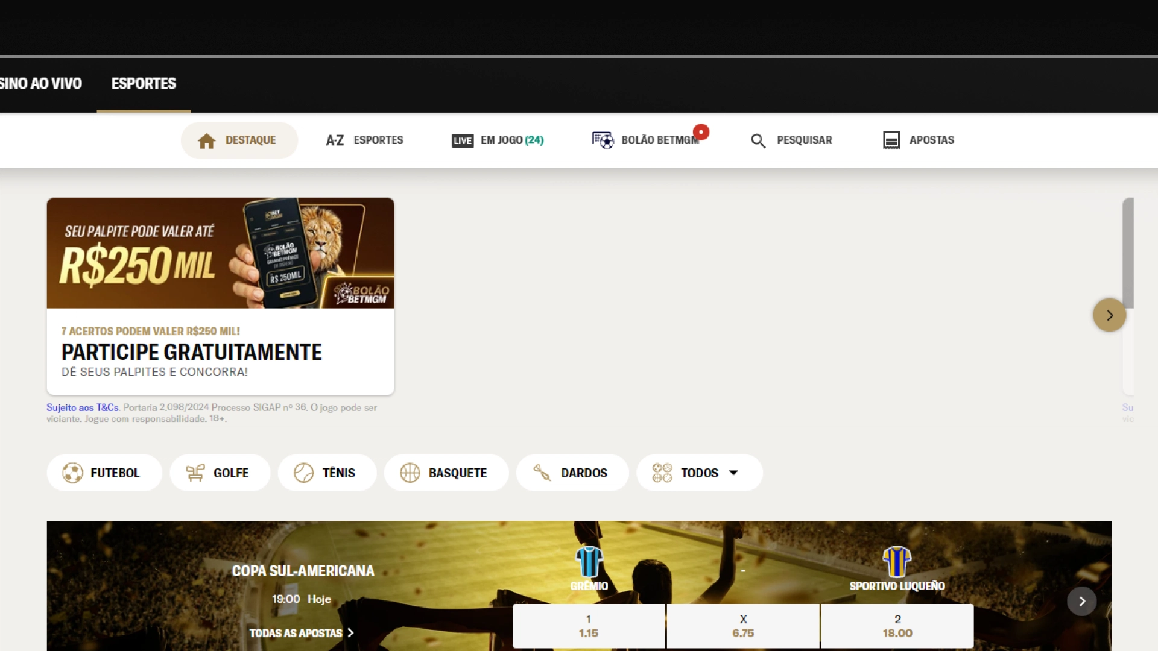Open the Pesquisar search label

(804, 140)
